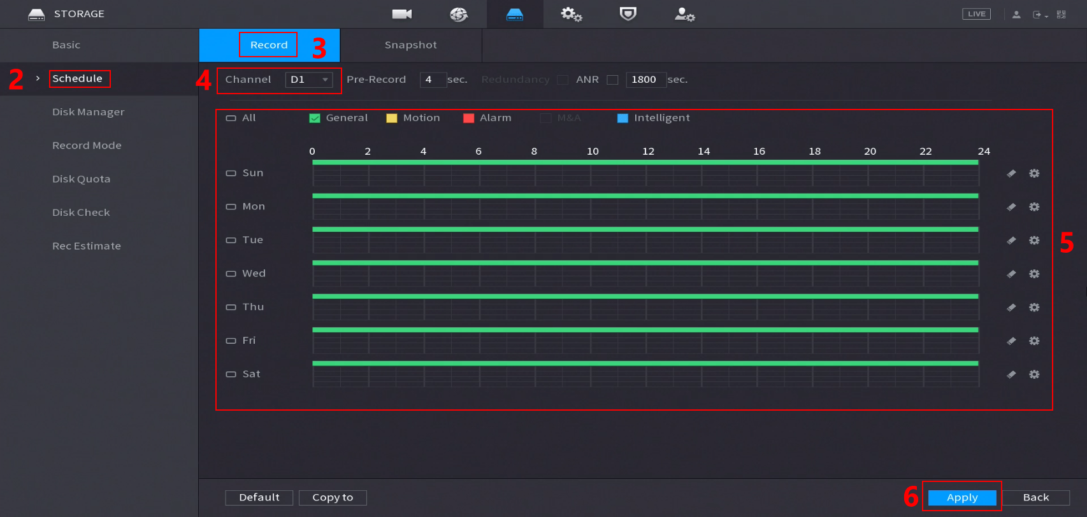
Task: Open period settings gear for Mon
Action: (x=1034, y=207)
